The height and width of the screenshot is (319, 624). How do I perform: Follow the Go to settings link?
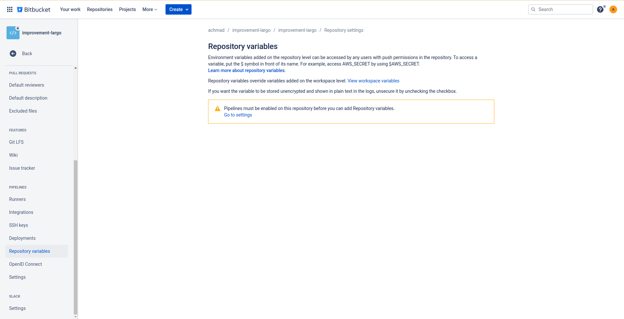pyautogui.click(x=238, y=115)
